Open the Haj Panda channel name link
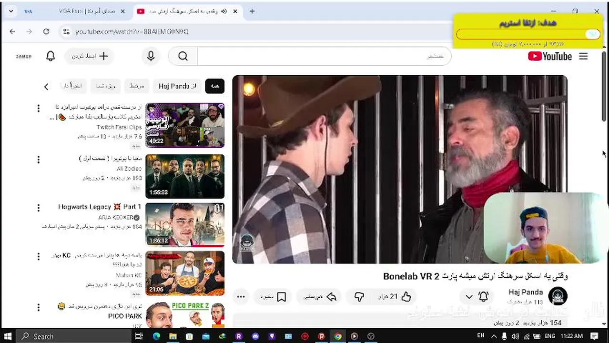 (526, 292)
